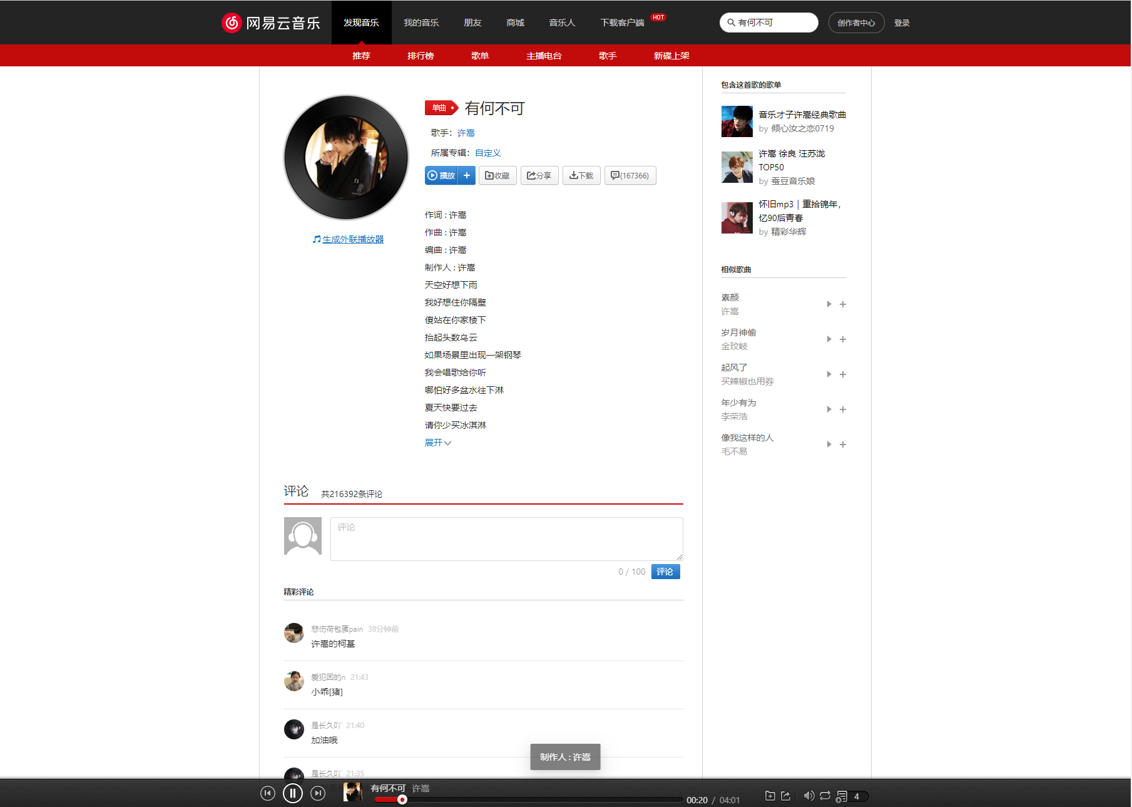The image size is (1132, 807).
Task: Click the player bar album thumbnail
Action: coord(353,792)
